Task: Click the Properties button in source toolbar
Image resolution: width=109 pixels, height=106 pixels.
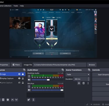Action: coord(5,65)
